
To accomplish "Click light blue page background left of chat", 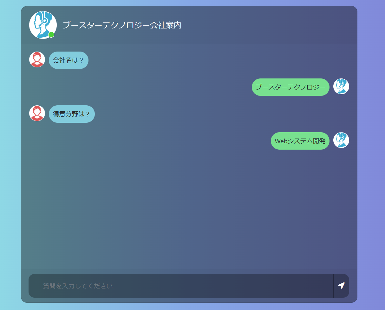I will click(x=10, y=155).
